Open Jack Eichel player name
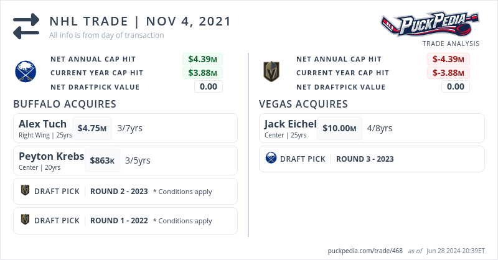The width and height of the screenshot is (498, 260). 290,123
